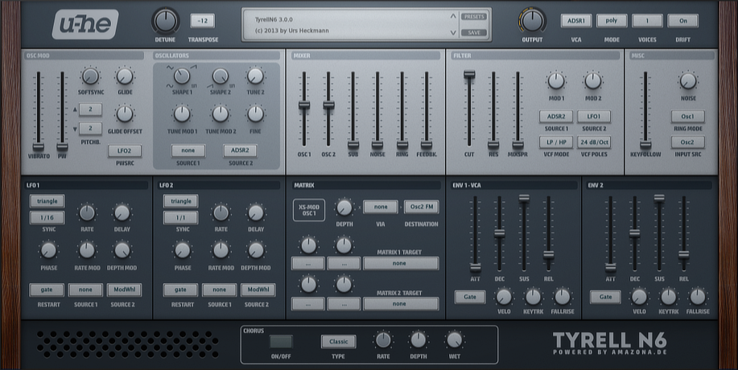
Task: Click the LFO 1 Rate knob
Action: click(87, 212)
